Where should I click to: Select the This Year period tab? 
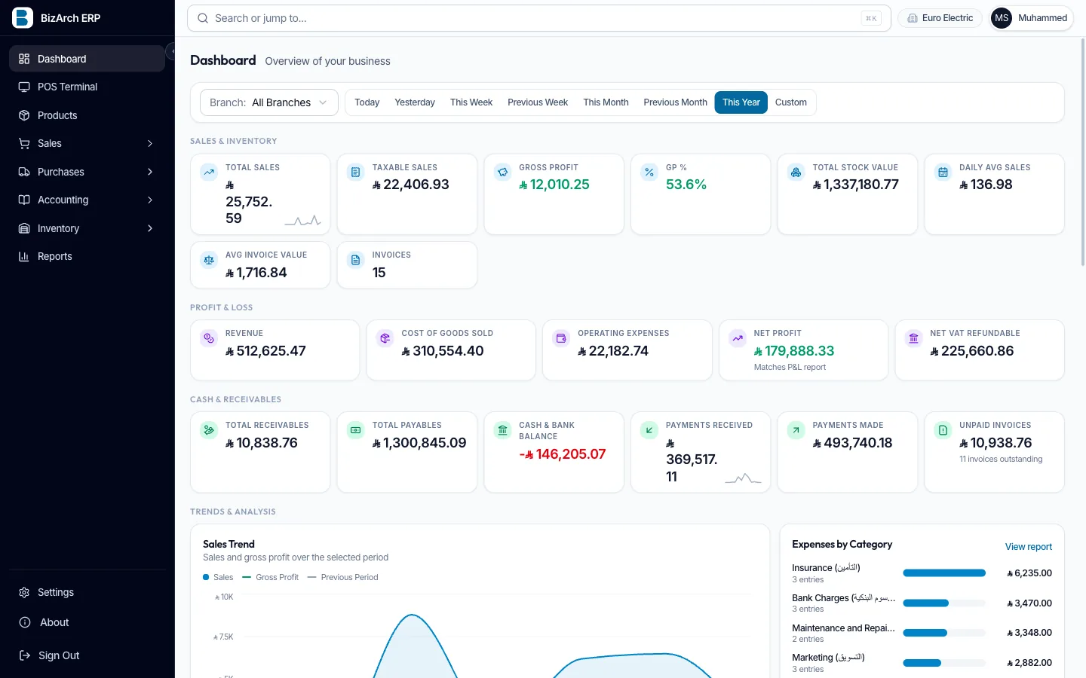coord(741,102)
